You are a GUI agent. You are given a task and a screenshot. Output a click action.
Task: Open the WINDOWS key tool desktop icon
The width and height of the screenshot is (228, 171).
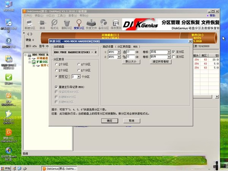pos(9,99)
